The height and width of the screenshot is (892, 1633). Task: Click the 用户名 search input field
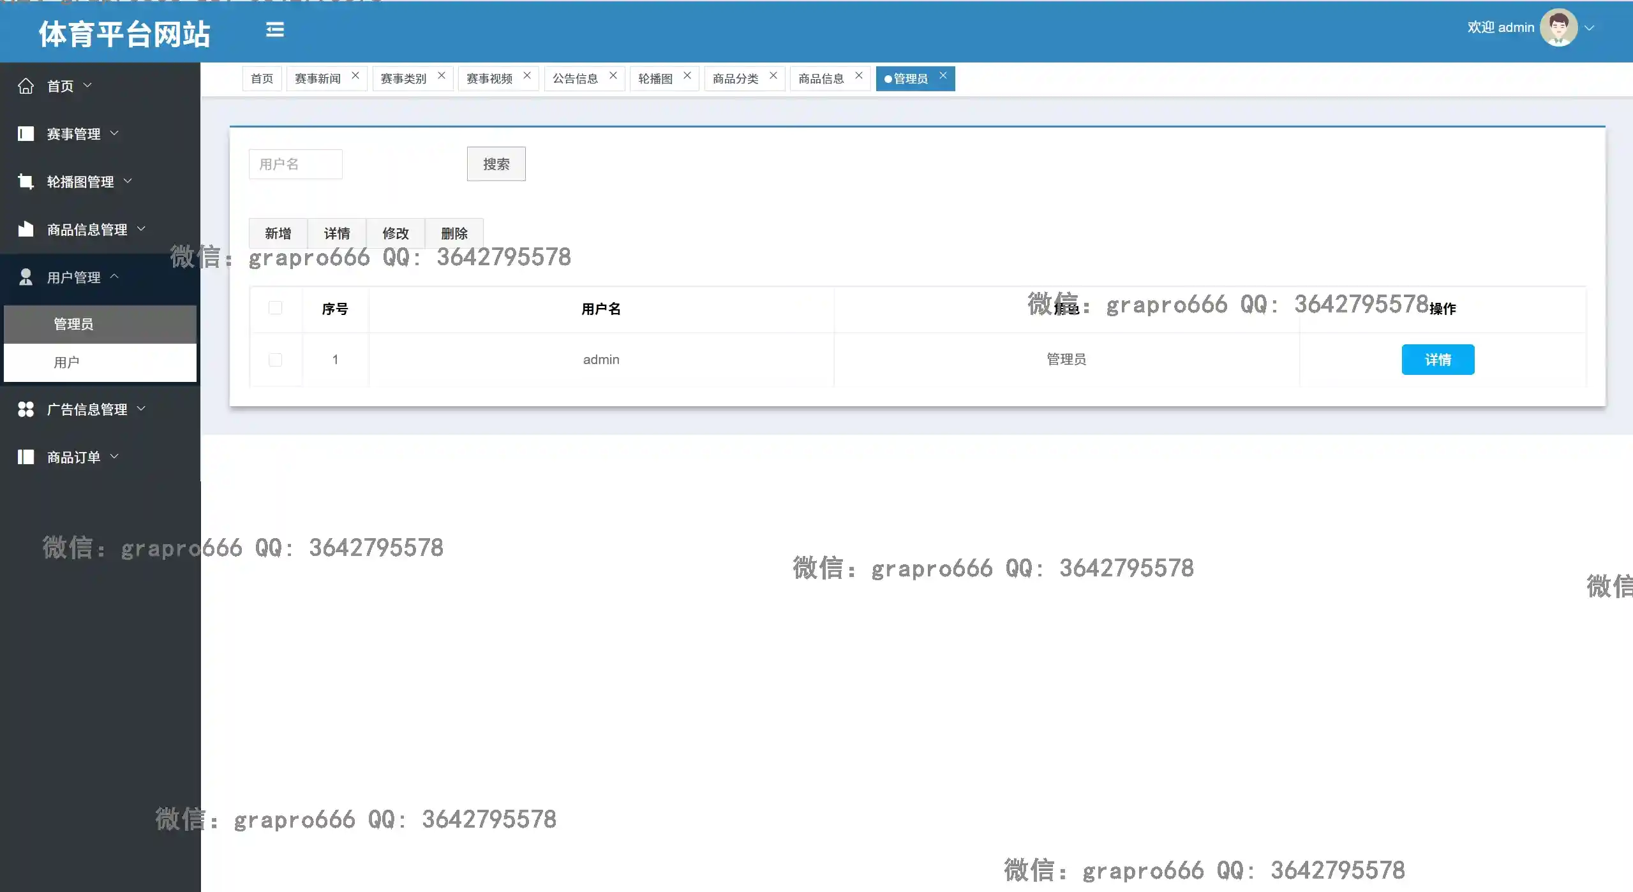pos(295,165)
